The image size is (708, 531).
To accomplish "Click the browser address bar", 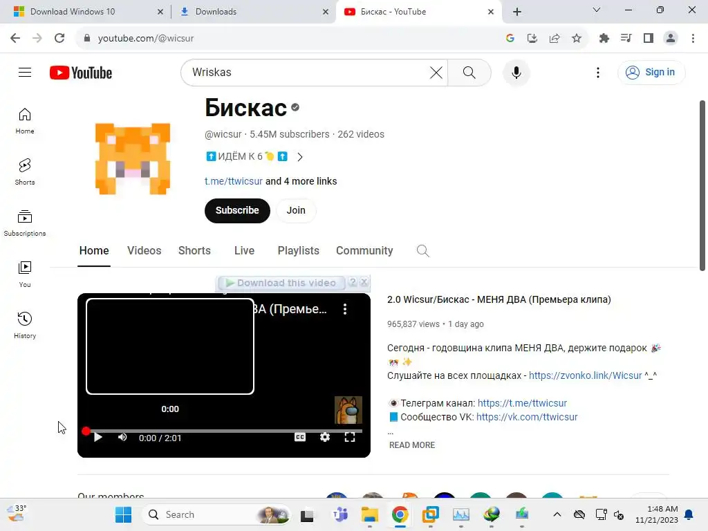I will [x=289, y=39].
